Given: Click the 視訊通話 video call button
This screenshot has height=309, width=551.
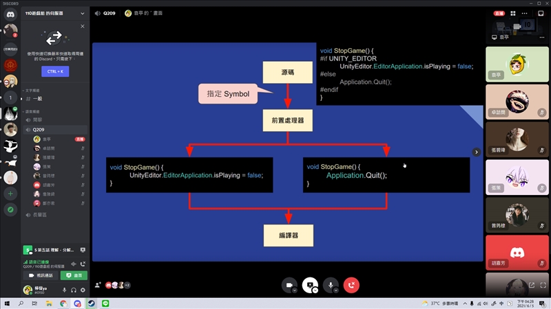Looking at the screenshot, I should coord(41,275).
